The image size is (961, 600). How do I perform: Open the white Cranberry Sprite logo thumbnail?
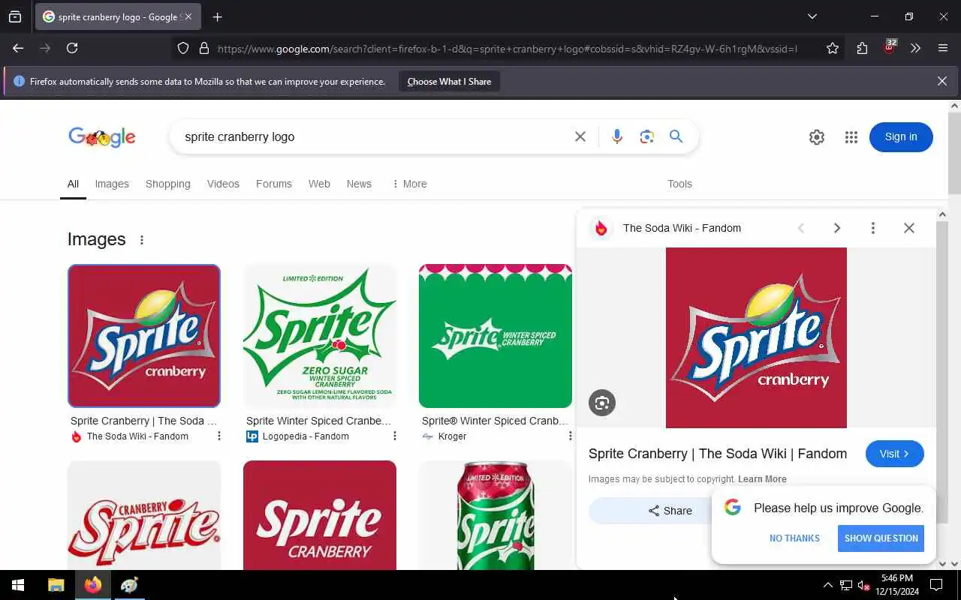144,515
